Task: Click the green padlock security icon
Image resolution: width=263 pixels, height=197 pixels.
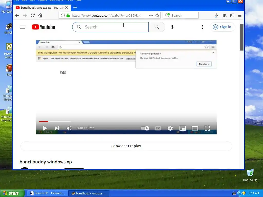Action: click(x=68, y=16)
